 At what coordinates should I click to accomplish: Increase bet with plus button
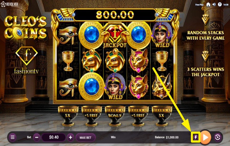[71, 137]
